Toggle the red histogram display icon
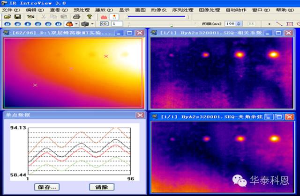Image resolution: width=300 pixels, height=196 pixels. (104, 16)
